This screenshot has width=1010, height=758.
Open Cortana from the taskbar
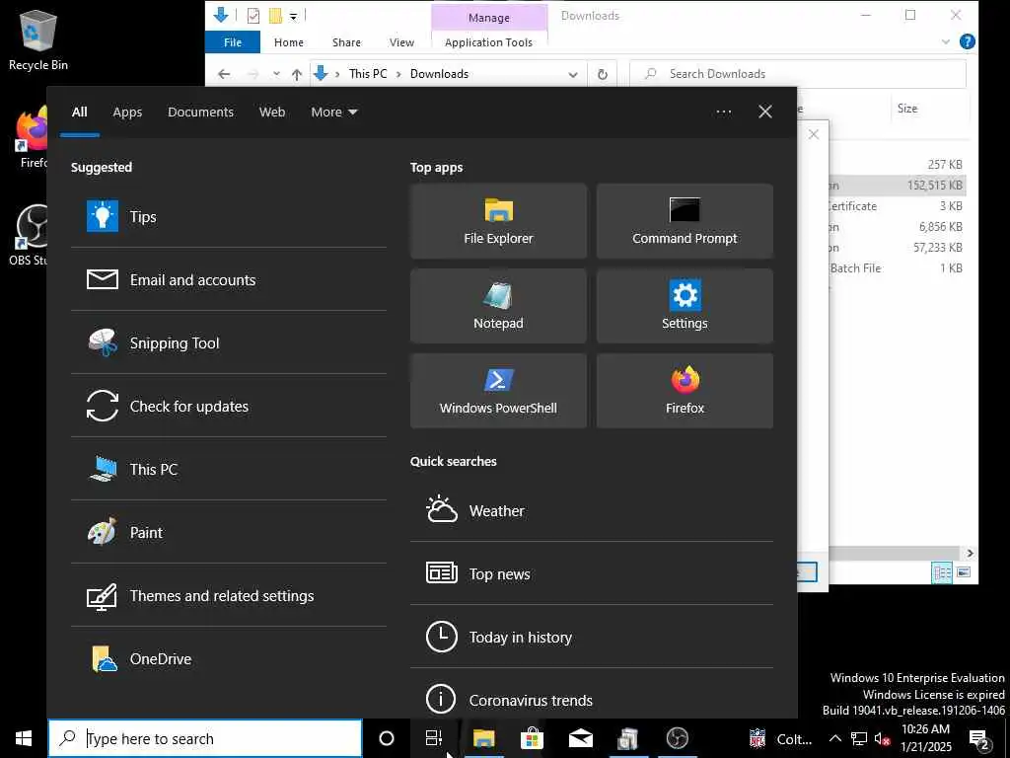[x=387, y=738]
